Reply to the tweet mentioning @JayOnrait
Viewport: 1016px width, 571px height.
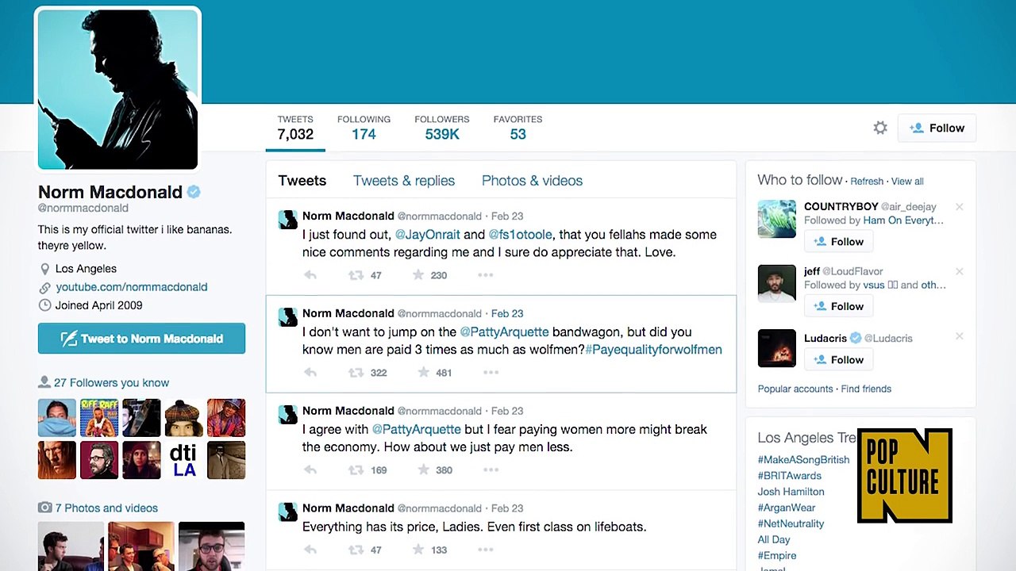(310, 275)
